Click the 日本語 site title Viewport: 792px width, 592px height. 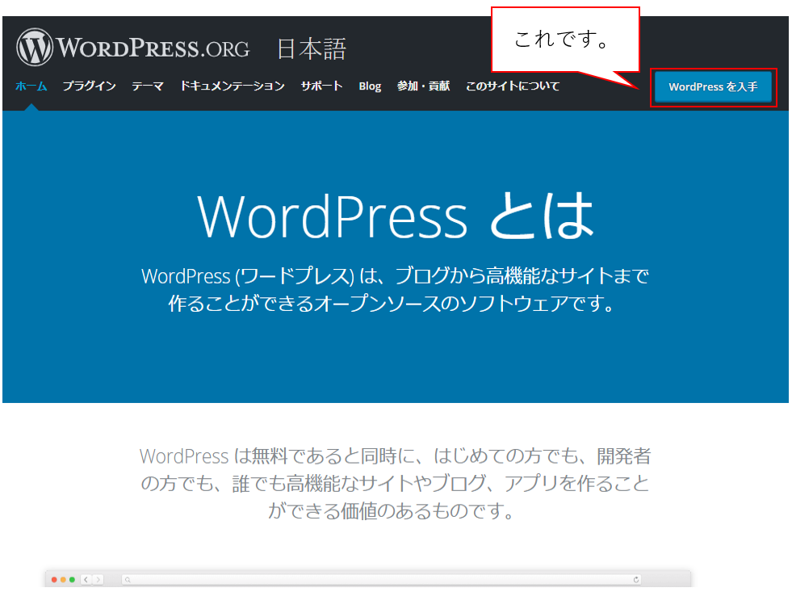(312, 49)
